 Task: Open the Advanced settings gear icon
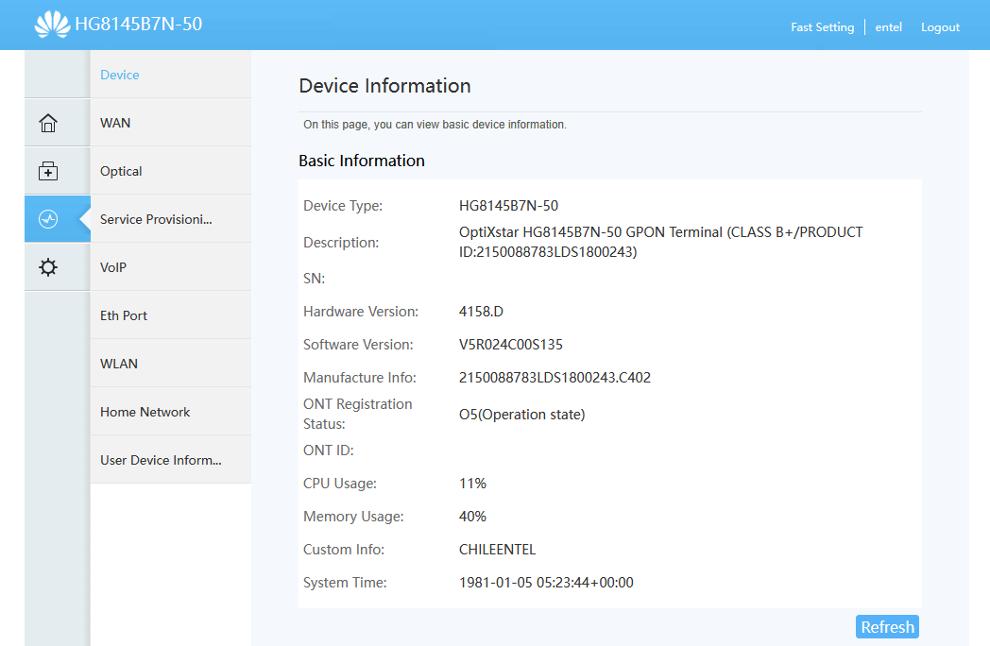(x=48, y=267)
